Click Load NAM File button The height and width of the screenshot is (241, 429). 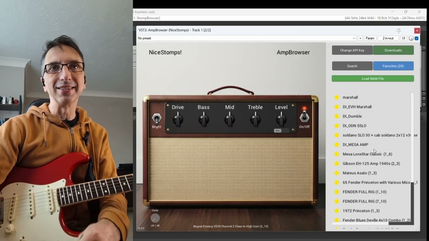coord(373,79)
